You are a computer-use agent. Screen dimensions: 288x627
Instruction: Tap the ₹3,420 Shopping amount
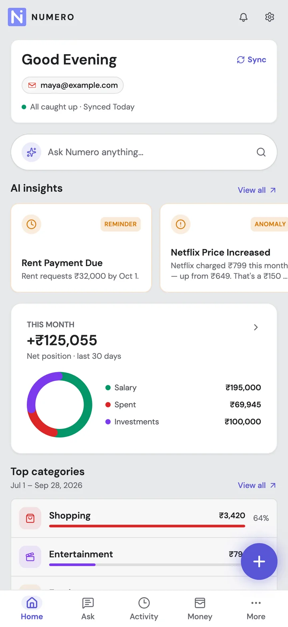pos(232,516)
